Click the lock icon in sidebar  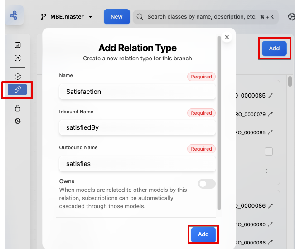pyautogui.click(x=18, y=108)
